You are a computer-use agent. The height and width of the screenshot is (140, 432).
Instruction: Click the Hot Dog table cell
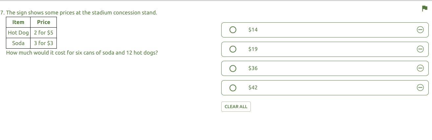point(18,33)
